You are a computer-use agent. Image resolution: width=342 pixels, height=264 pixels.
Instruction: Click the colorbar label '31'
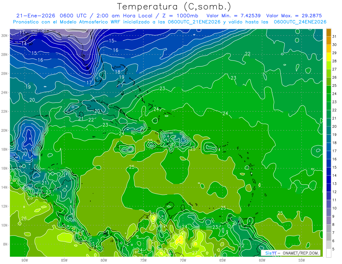tap(335, 36)
